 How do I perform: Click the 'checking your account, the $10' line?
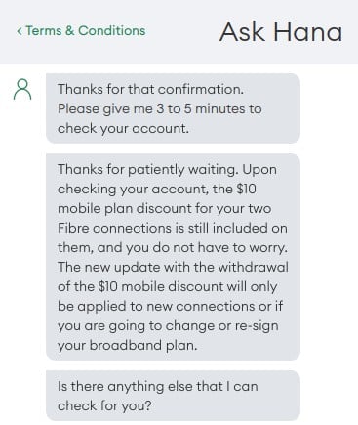coord(157,189)
